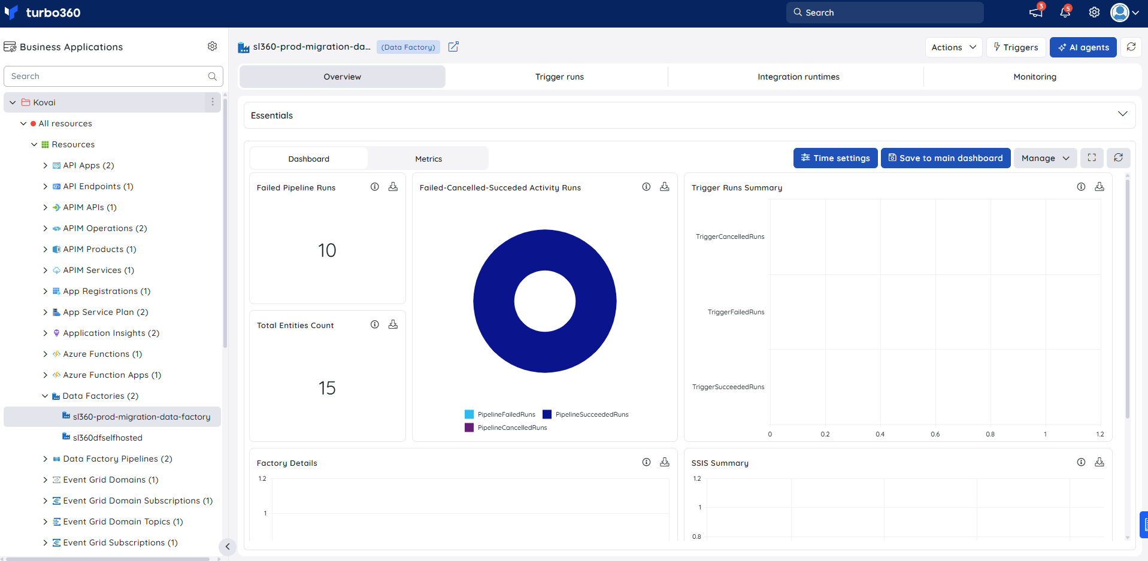The image size is (1148, 561).
Task: Open the Manage dropdown
Action: click(1045, 158)
